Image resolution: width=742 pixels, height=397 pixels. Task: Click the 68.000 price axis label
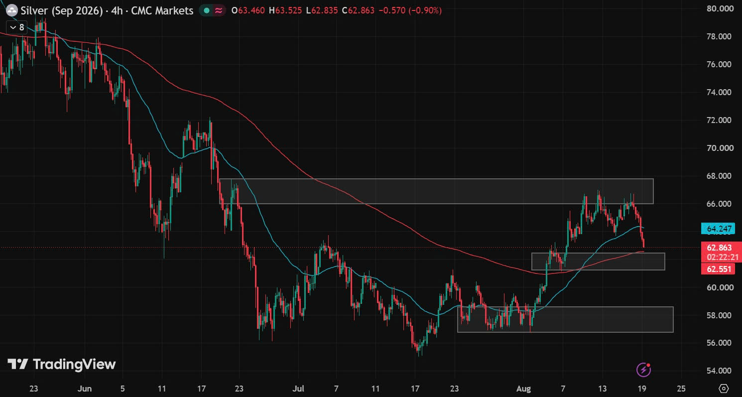point(718,176)
